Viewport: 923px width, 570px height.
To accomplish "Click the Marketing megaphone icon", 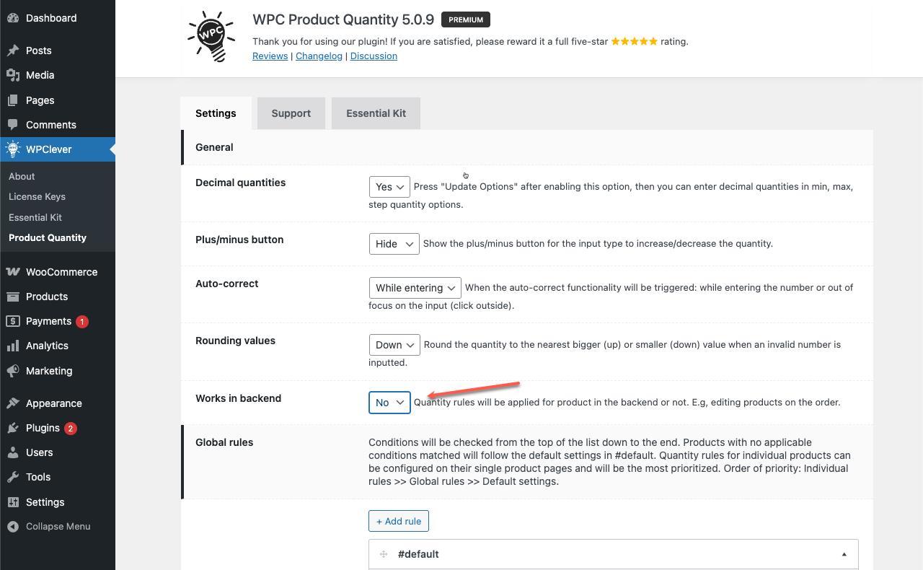I will coord(13,371).
